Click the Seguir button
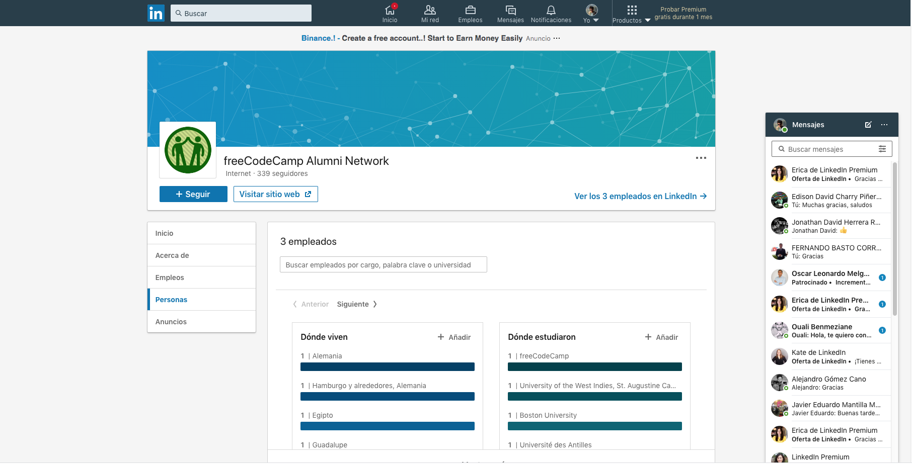 click(x=193, y=194)
